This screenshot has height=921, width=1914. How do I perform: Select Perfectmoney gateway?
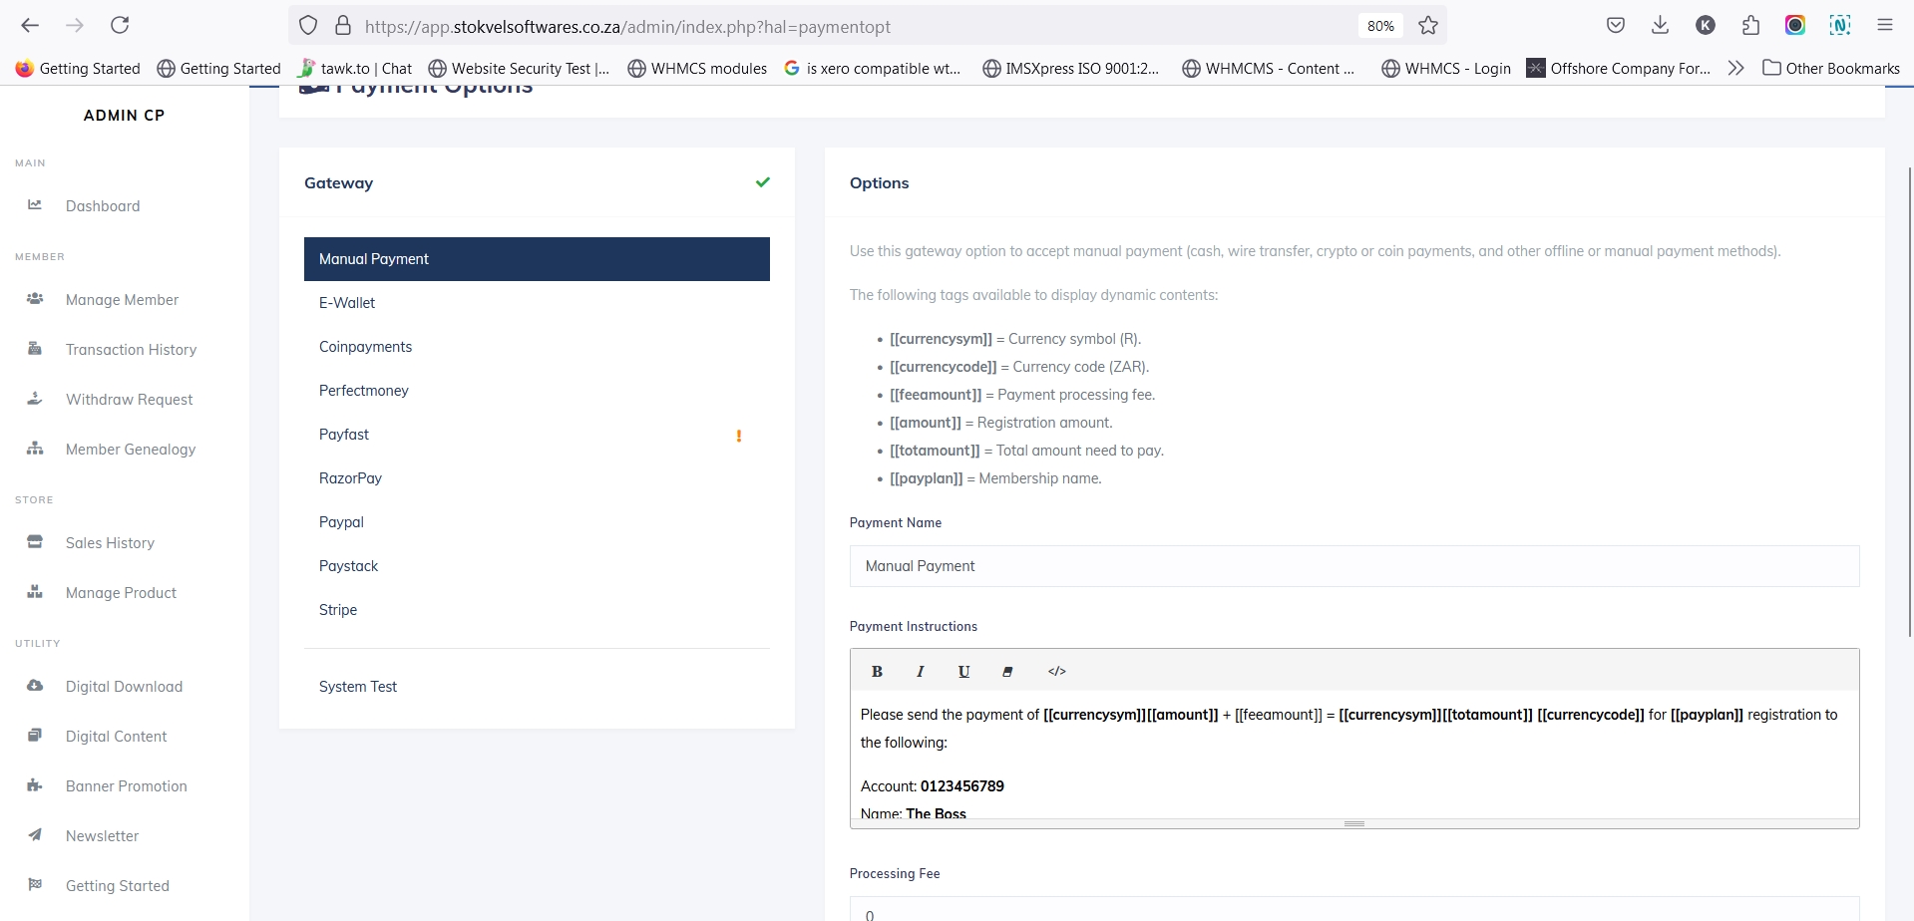[537, 391]
